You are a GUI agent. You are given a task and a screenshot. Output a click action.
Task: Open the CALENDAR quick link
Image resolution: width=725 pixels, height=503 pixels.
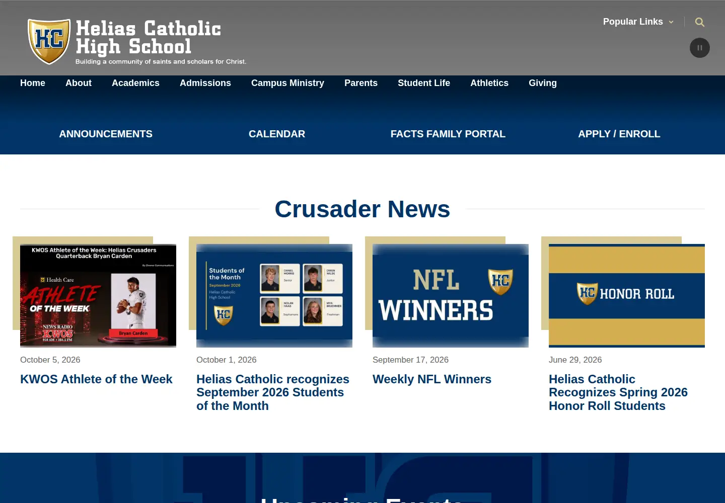click(277, 134)
